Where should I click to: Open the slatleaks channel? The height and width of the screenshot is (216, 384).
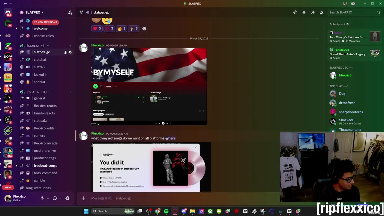tap(40, 121)
